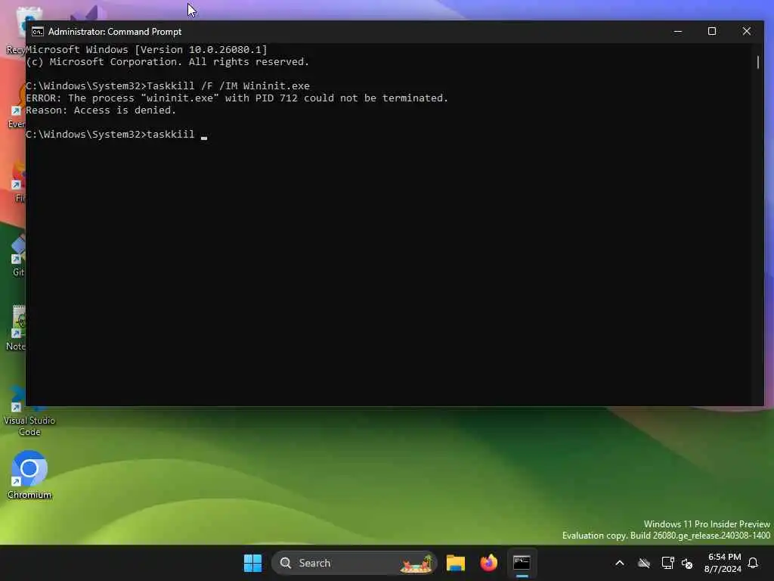
Task: Click the current taskkiil prompt line
Action: pos(116,135)
